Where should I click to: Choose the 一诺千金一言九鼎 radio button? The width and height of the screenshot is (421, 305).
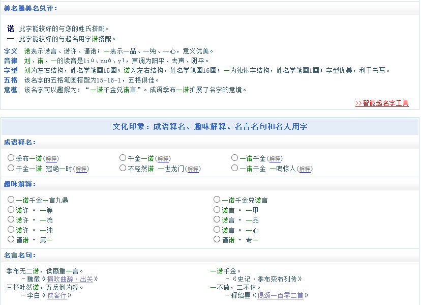coord(11,200)
